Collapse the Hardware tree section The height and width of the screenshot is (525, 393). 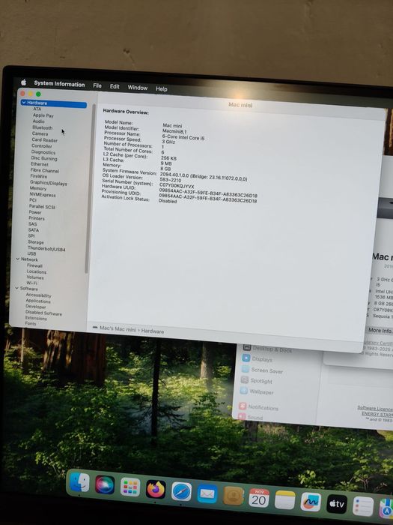(24, 103)
